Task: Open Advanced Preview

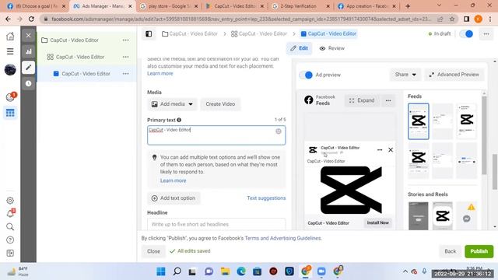Action: tap(454, 75)
